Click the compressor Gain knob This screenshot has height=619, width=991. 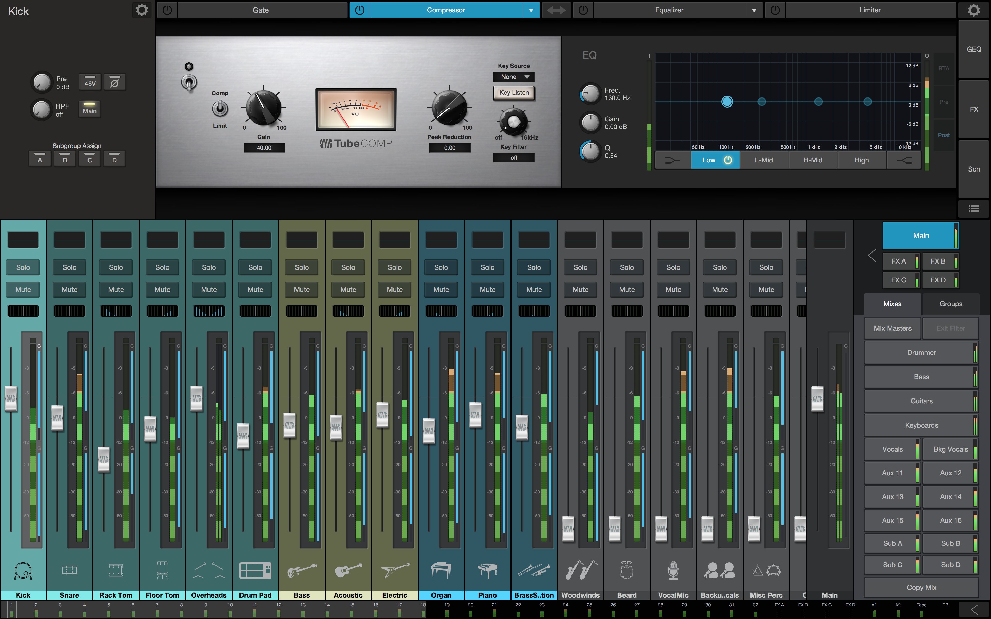click(x=263, y=108)
